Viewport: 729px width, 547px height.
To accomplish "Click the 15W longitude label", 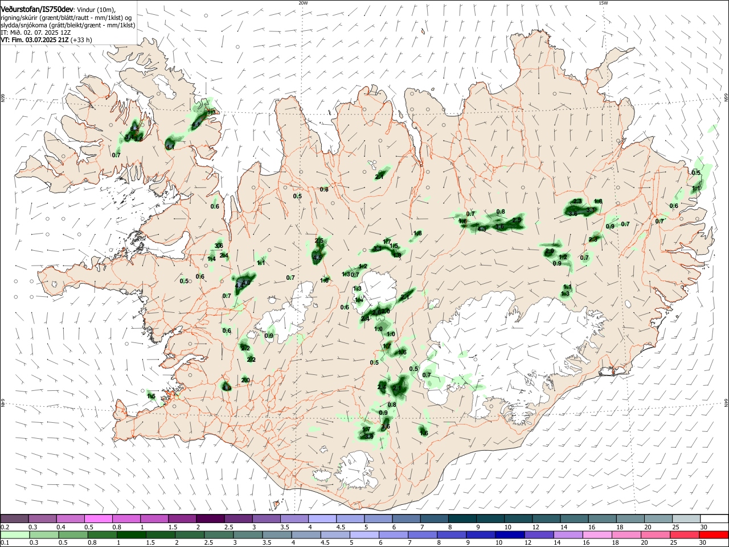I will point(603,3).
